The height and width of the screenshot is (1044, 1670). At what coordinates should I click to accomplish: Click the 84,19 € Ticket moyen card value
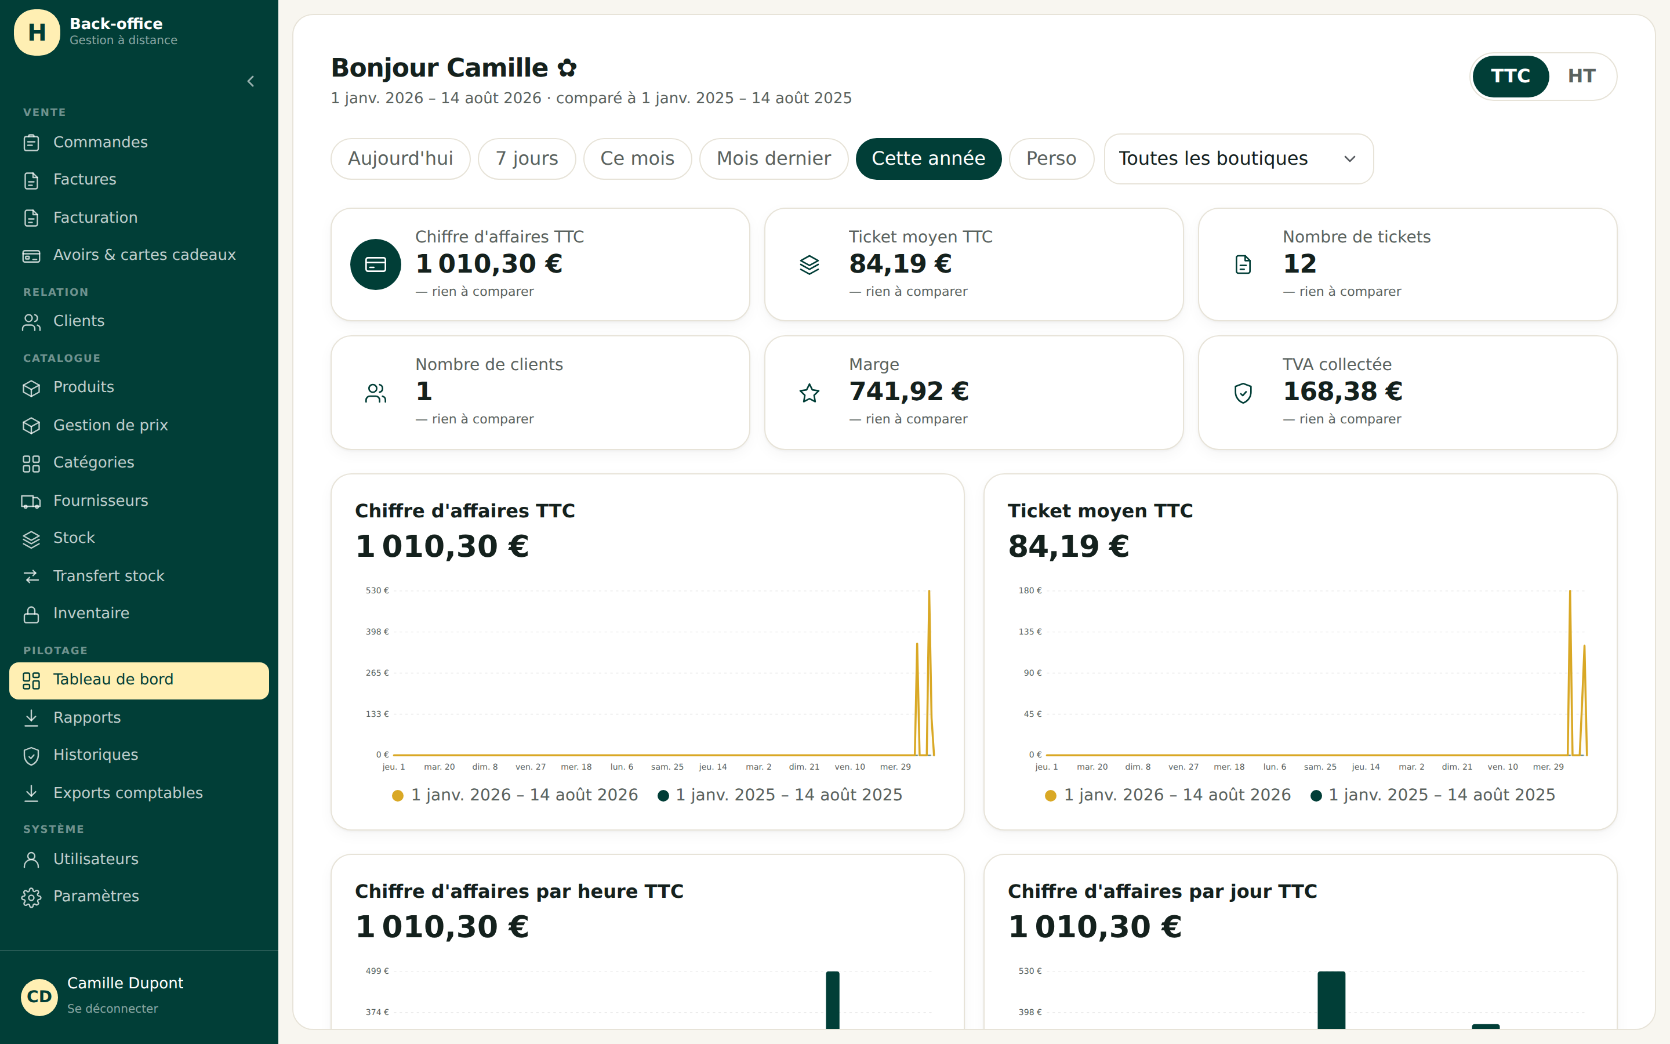(x=900, y=264)
